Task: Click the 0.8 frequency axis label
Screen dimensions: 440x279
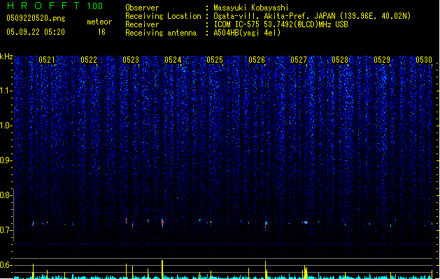Action: [x=6, y=195]
